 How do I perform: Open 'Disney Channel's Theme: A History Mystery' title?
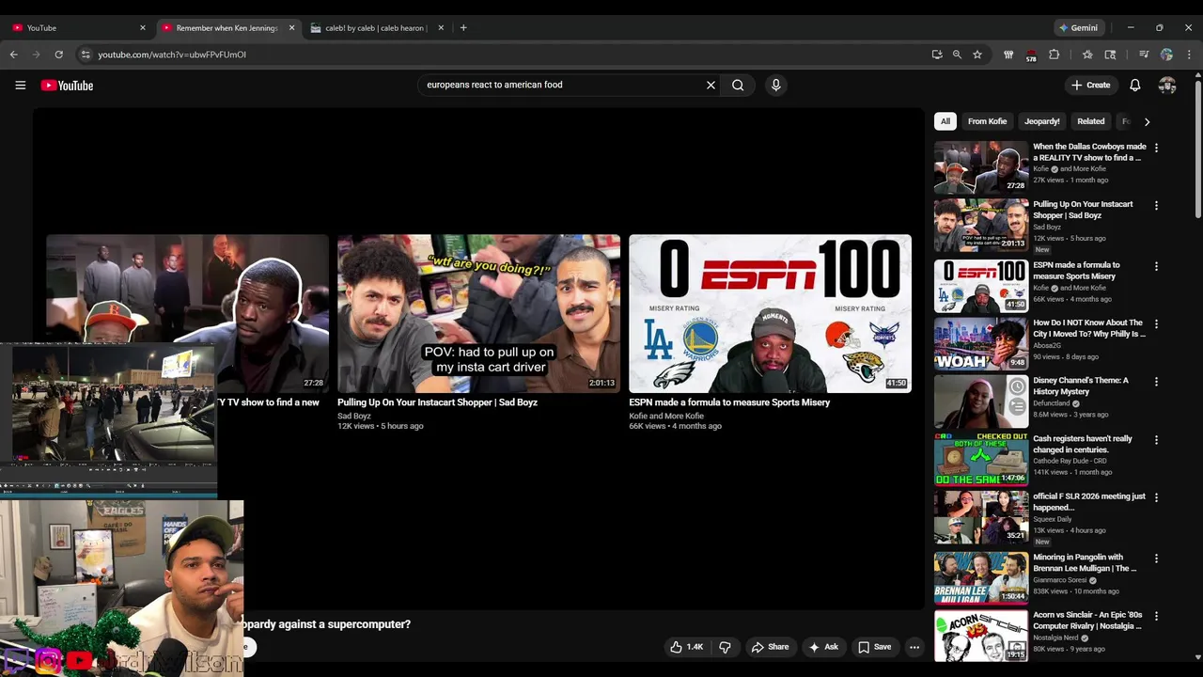(1081, 386)
